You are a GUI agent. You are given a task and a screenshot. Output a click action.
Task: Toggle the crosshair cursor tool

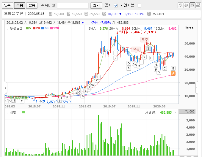[192, 5]
